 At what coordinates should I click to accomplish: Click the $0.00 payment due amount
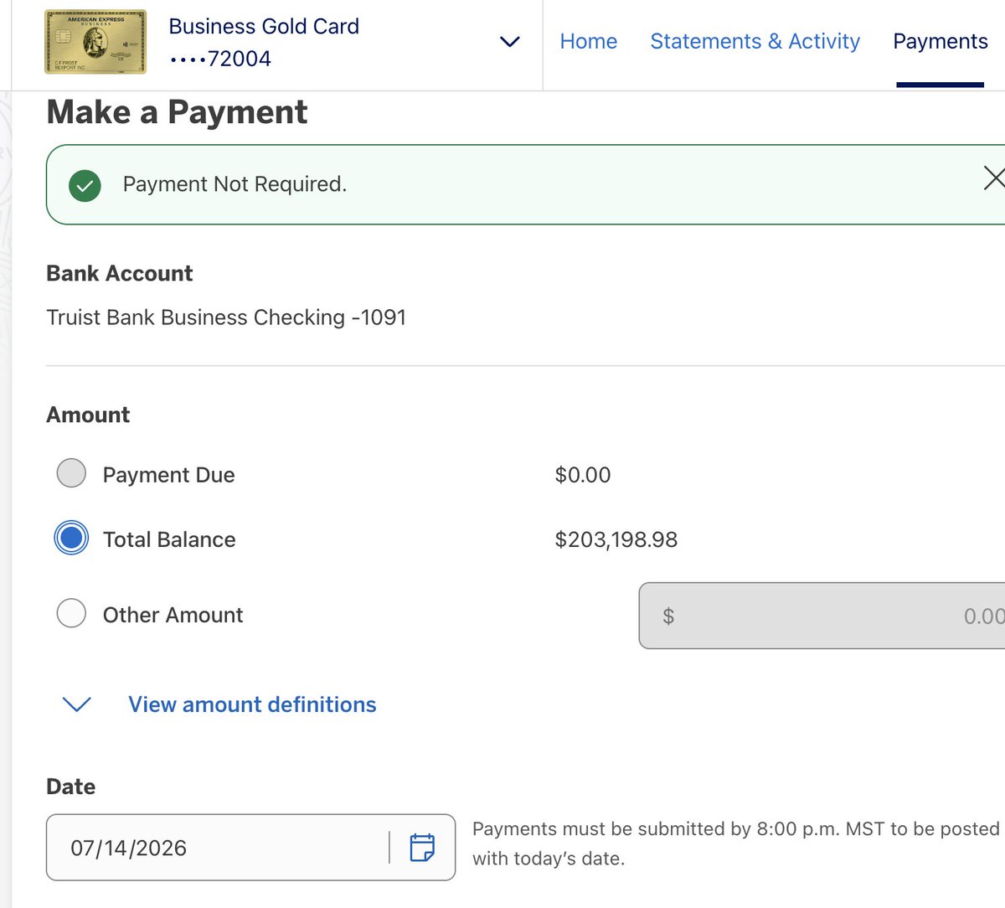pyautogui.click(x=583, y=475)
